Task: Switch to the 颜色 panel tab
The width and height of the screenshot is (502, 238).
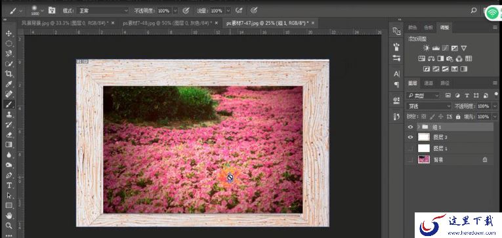Action: pos(412,28)
